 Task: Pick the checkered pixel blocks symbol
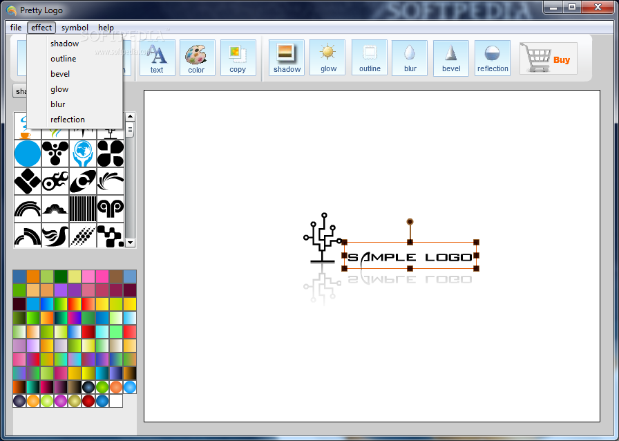click(x=111, y=235)
